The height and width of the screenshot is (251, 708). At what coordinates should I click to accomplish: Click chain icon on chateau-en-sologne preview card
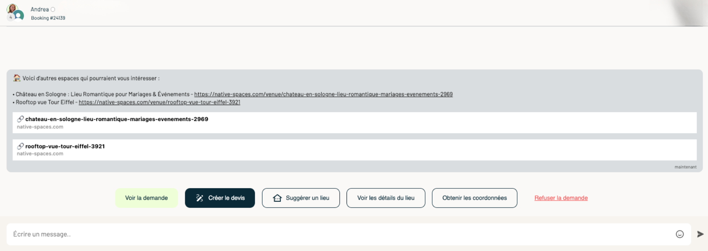tap(21, 119)
